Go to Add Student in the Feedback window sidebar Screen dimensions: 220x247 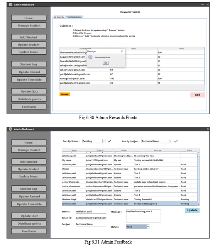point(29,161)
